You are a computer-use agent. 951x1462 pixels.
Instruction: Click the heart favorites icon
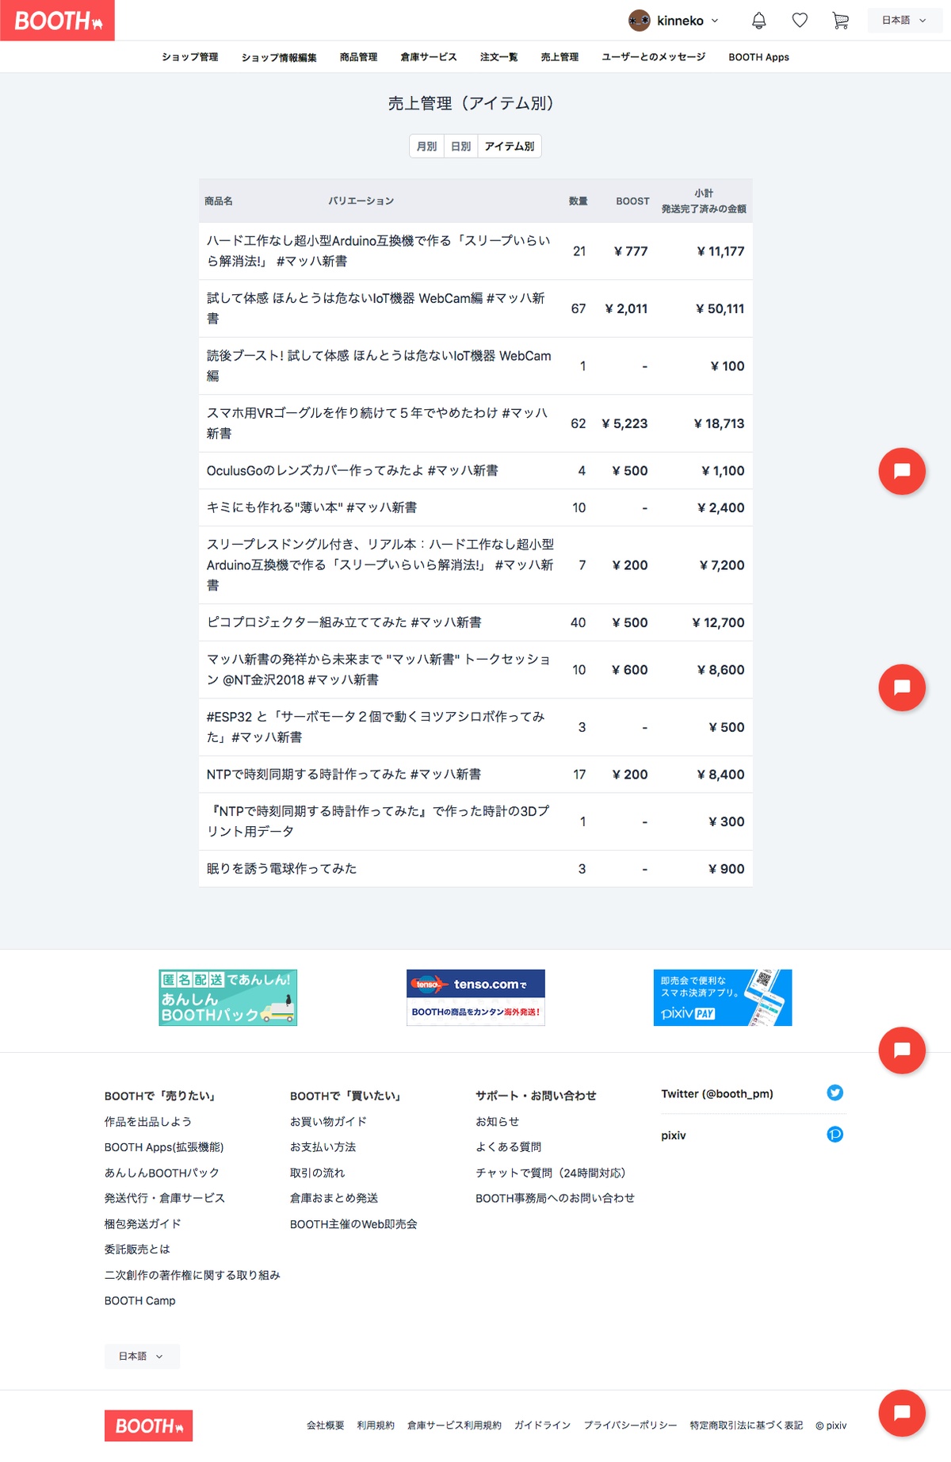[x=800, y=21]
